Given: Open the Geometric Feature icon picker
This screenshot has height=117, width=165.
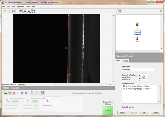Looking at the screenshot, I should [x=144, y=77].
